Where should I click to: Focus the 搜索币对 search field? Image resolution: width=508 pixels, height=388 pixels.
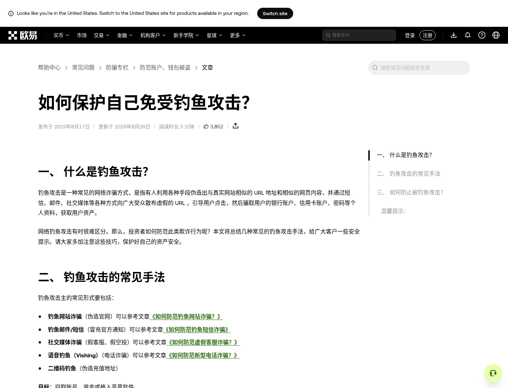click(359, 35)
